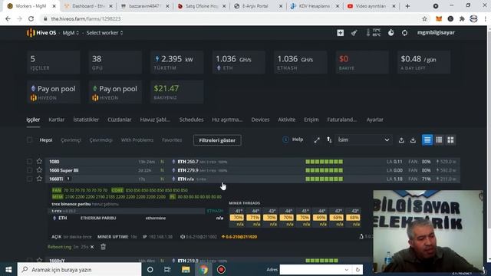Screen dimensions: 491x276
Task: Switch to the Schedules tab
Action: coord(191,120)
